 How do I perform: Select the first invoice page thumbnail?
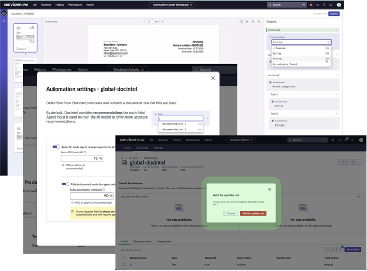(x=25, y=38)
